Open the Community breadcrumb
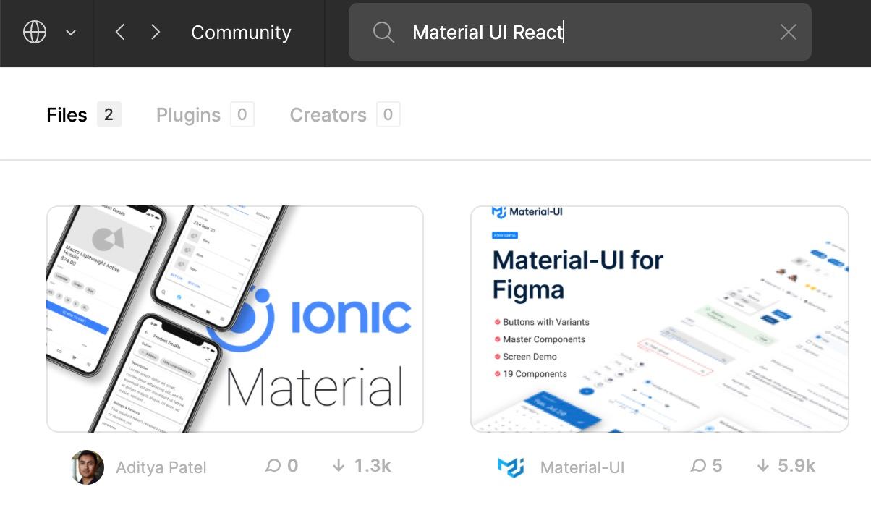871x505 pixels. [x=241, y=33]
